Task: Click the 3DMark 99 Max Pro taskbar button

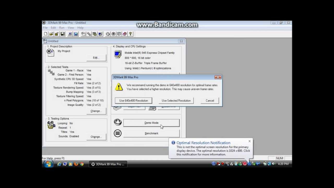Action: [108, 164]
